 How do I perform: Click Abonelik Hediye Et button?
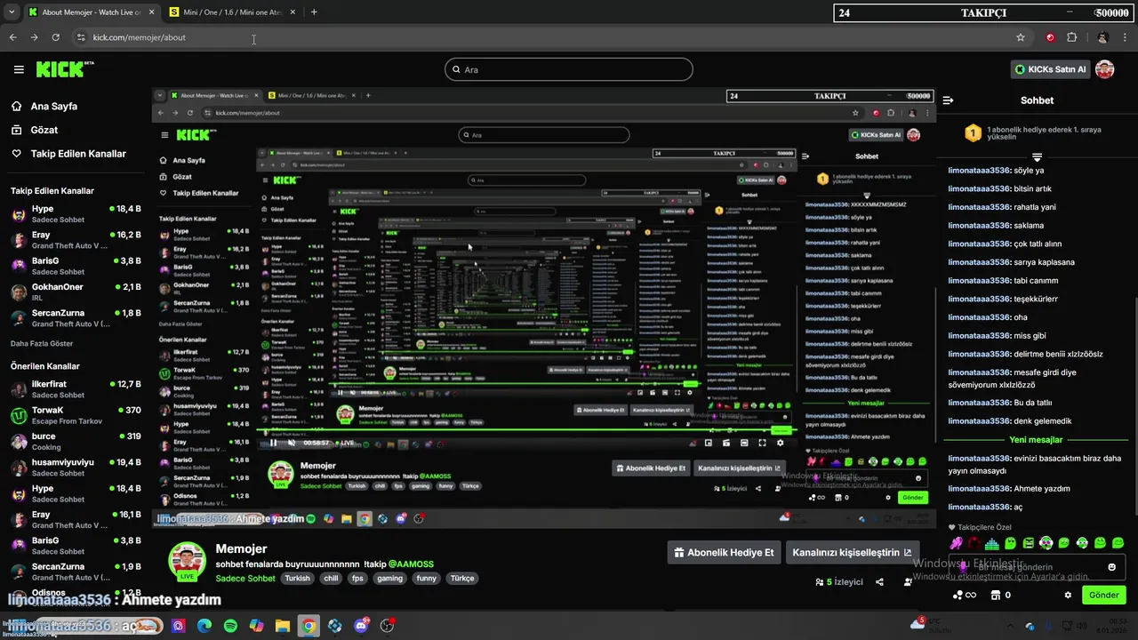click(x=725, y=552)
